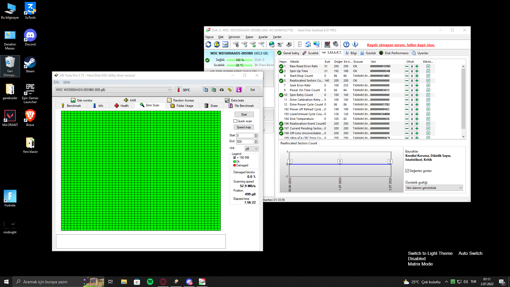This screenshot has width=510, height=287.
Task: Uncheck the Raw Read Error Rate enabled checkbox
Action: 428,66
